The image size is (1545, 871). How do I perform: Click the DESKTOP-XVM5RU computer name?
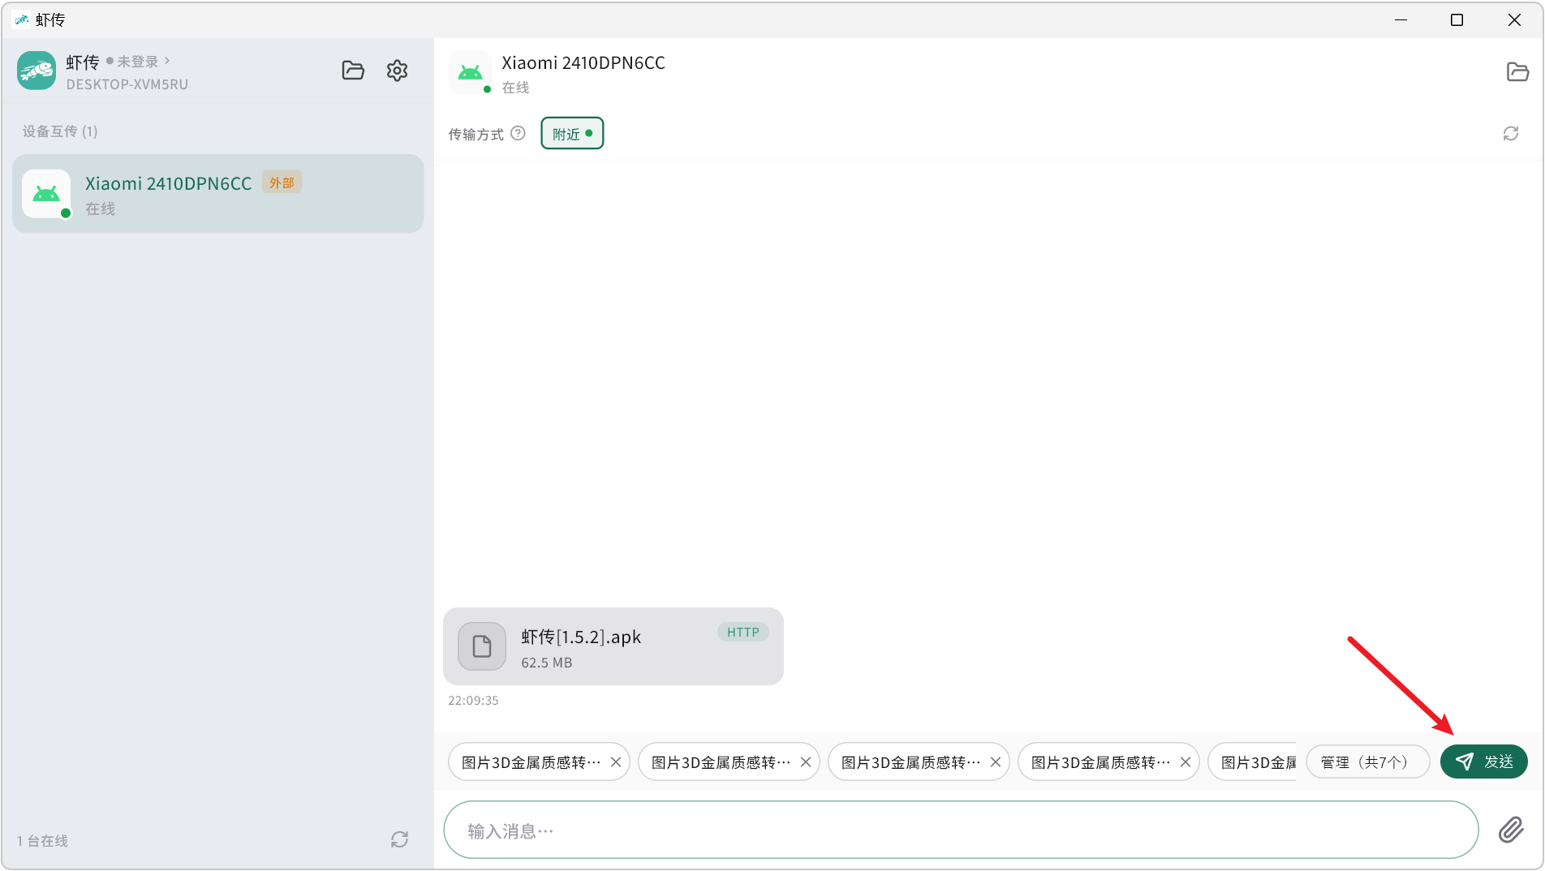tap(127, 84)
